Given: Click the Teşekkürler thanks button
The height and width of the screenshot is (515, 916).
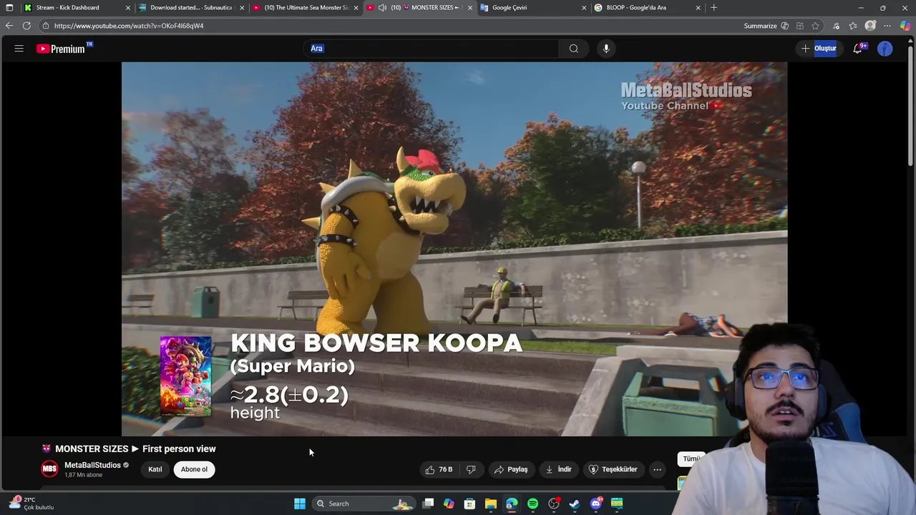Looking at the screenshot, I should [x=613, y=469].
